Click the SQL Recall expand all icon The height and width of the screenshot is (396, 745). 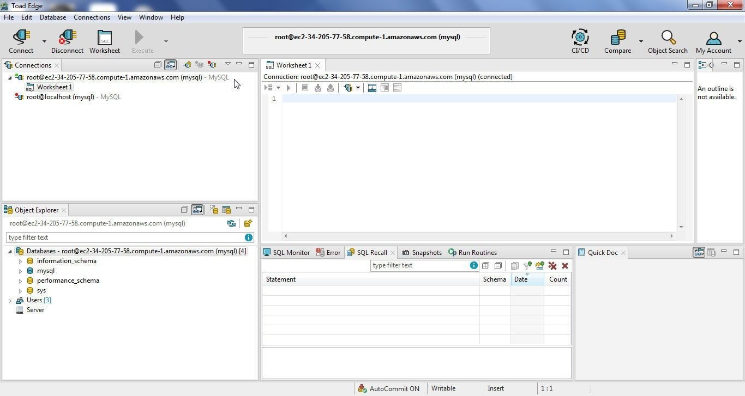click(x=485, y=266)
